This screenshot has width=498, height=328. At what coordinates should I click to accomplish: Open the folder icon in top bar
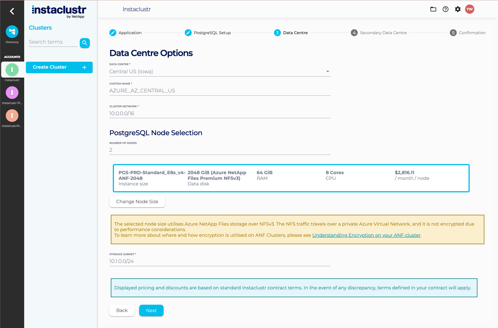tap(433, 9)
